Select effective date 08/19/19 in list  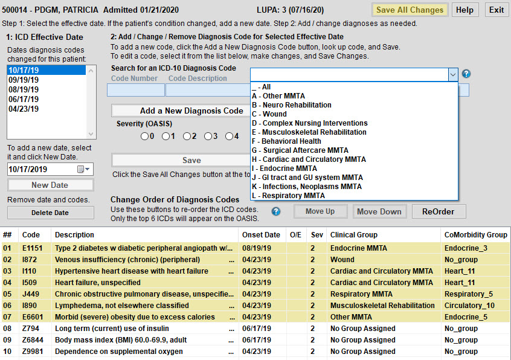tap(47, 89)
